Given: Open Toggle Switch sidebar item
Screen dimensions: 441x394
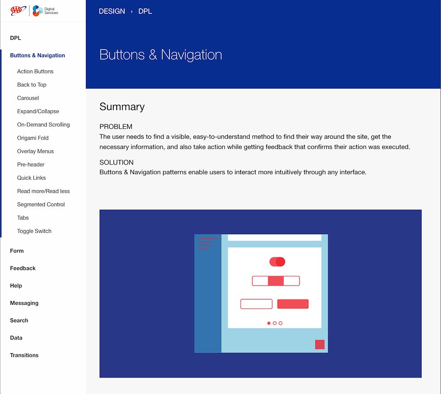Looking at the screenshot, I should click(34, 231).
